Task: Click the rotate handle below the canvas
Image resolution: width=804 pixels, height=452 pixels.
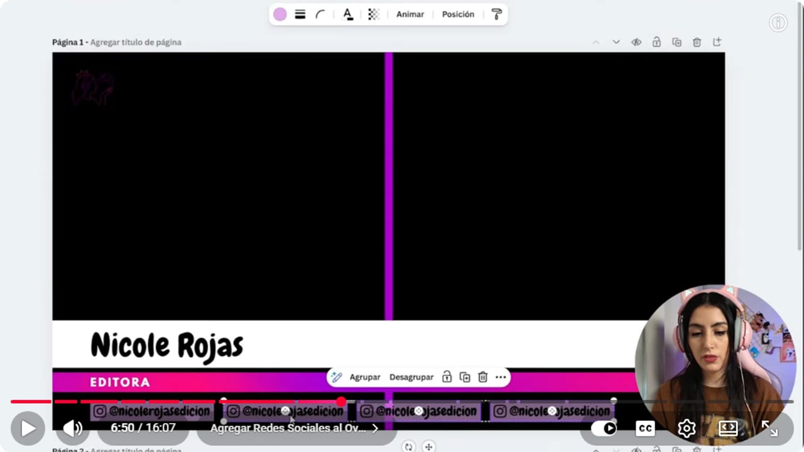Action: pyautogui.click(x=409, y=447)
